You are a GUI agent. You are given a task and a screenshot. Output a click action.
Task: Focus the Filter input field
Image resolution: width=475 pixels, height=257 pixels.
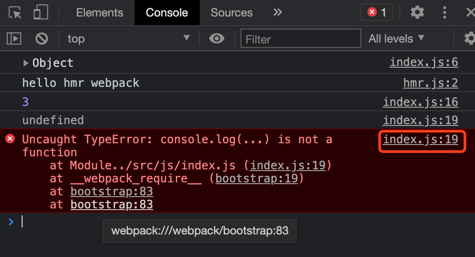point(300,39)
